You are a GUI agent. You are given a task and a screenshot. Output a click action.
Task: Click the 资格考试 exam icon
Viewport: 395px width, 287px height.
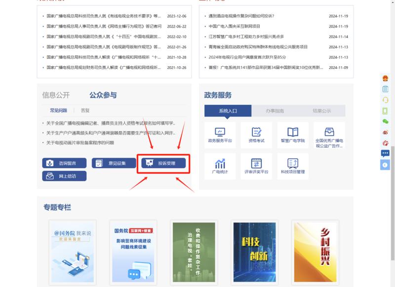pyautogui.click(x=256, y=132)
